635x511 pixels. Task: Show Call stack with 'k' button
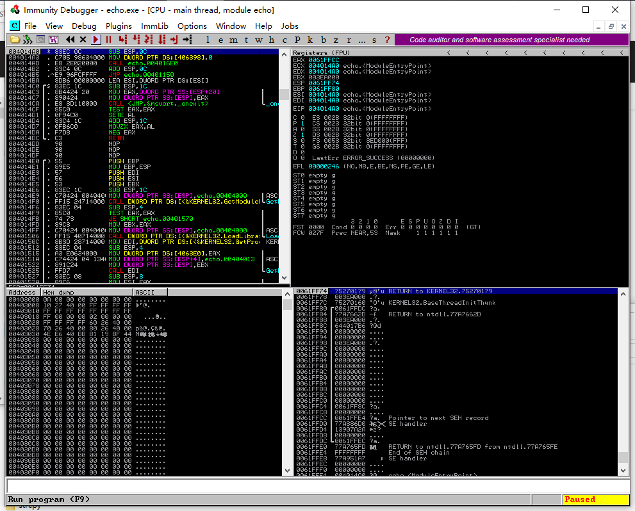point(310,40)
